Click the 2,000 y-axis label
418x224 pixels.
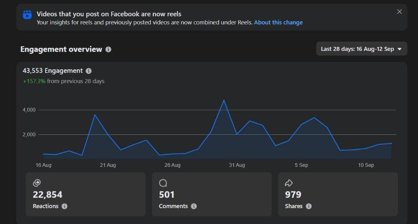click(29, 135)
